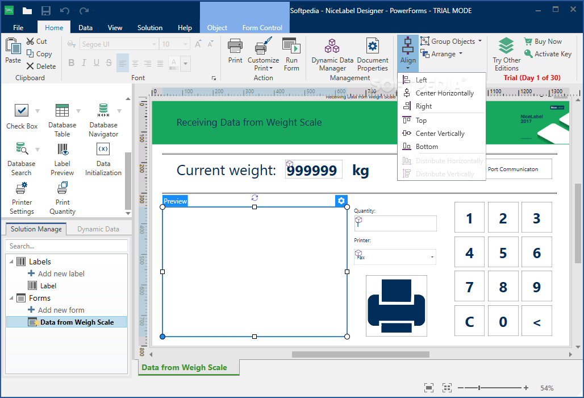Image resolution: width=584 pixels, height=398 pixels.
Task: Save the solution using the floppy icon
Action: [x=46, y=10]
